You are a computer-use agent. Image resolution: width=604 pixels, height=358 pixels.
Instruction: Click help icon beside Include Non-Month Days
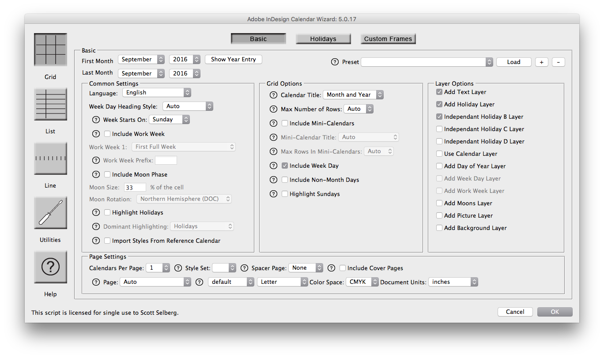[273, 180]
